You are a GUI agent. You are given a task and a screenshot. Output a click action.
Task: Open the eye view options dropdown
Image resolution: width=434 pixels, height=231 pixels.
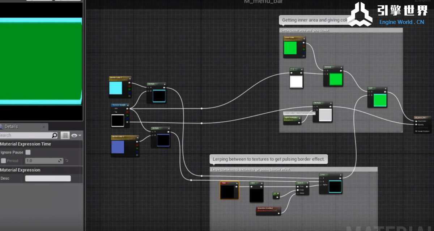[x=76, y=135]
